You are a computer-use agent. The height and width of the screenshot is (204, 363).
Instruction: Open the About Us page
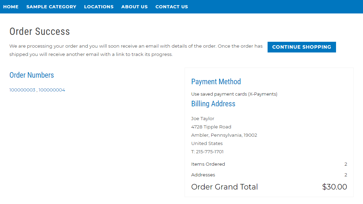pos(134,7)
